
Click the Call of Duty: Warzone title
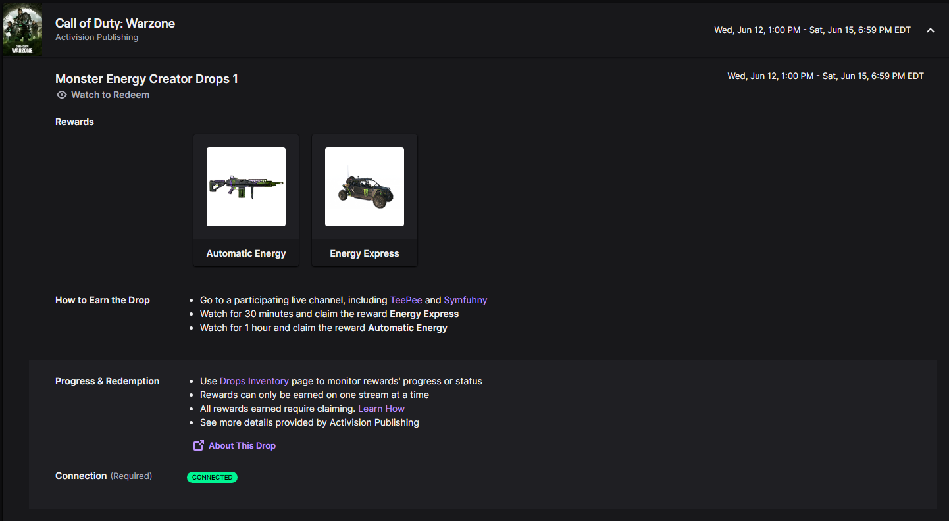[115, 23]
